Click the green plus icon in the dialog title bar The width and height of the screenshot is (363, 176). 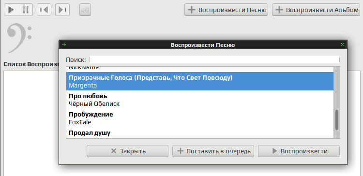point(64,44)
